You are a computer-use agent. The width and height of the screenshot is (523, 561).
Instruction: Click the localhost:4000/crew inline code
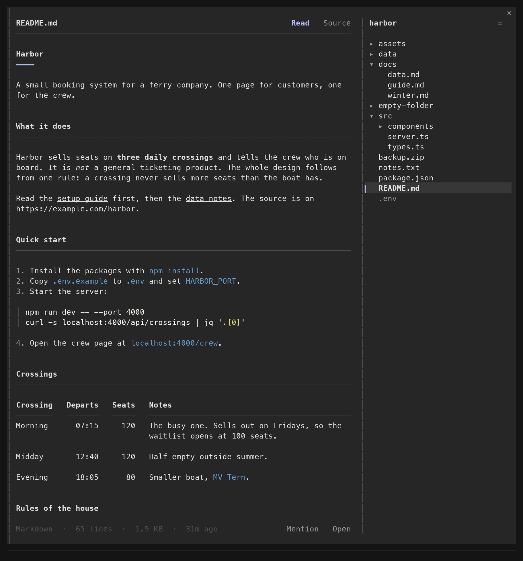tap(174, 343)
